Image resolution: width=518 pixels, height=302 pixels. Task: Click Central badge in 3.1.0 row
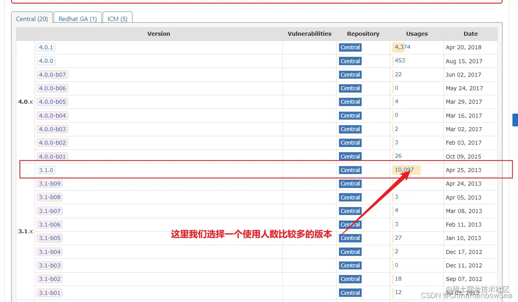350,170
